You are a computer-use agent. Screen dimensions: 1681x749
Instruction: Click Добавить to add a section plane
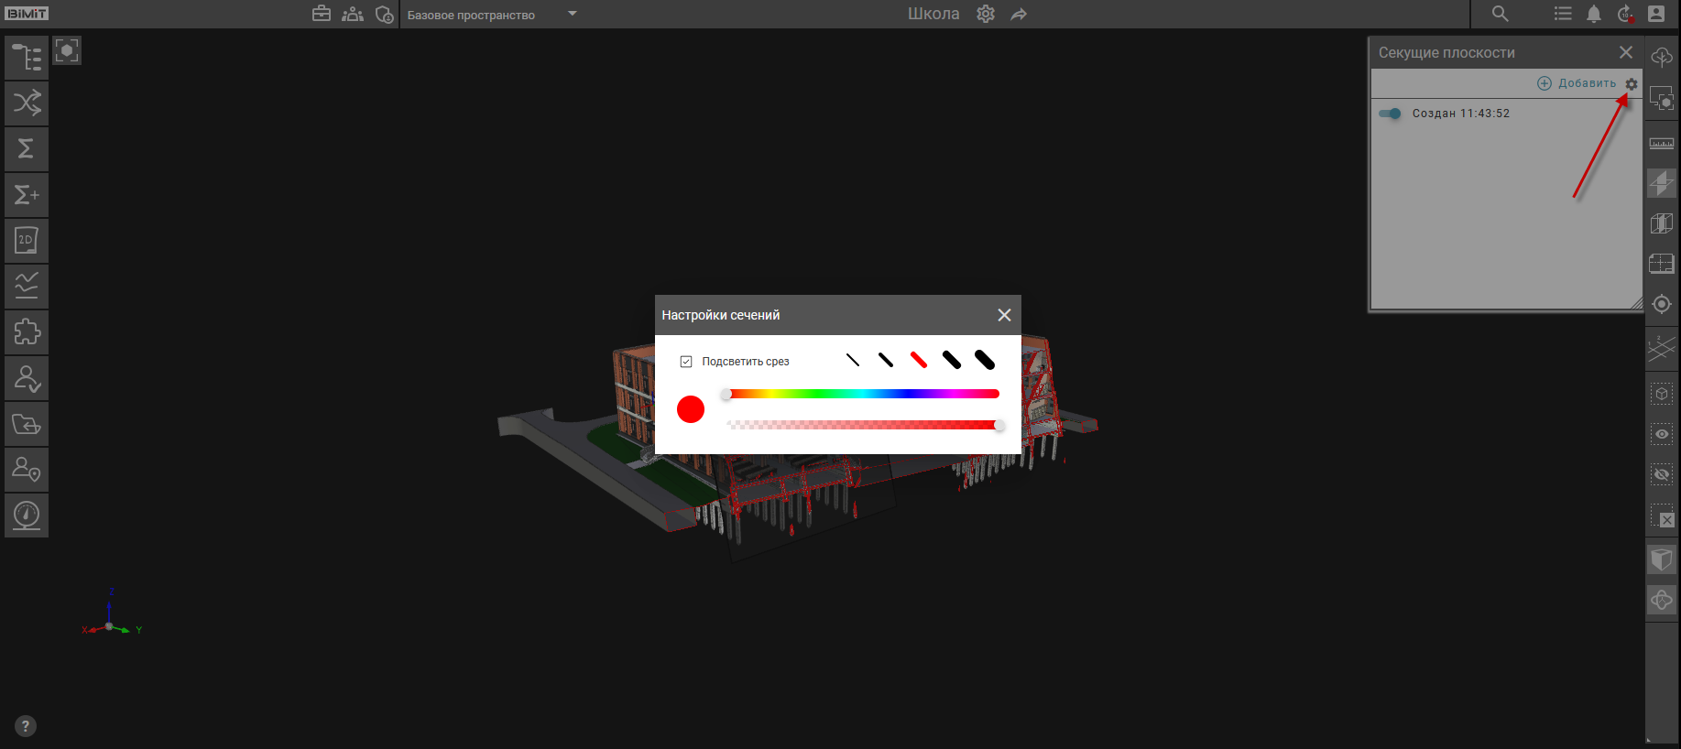point(1577,83)
